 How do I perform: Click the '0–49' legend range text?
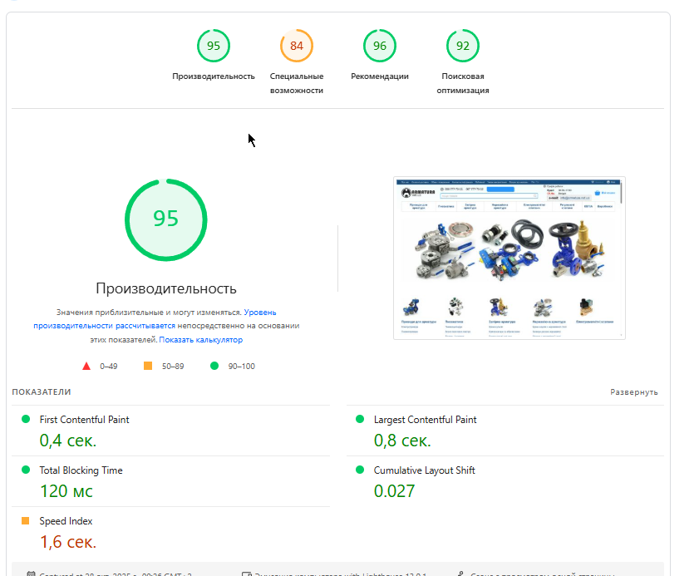(x=109, y=366)
